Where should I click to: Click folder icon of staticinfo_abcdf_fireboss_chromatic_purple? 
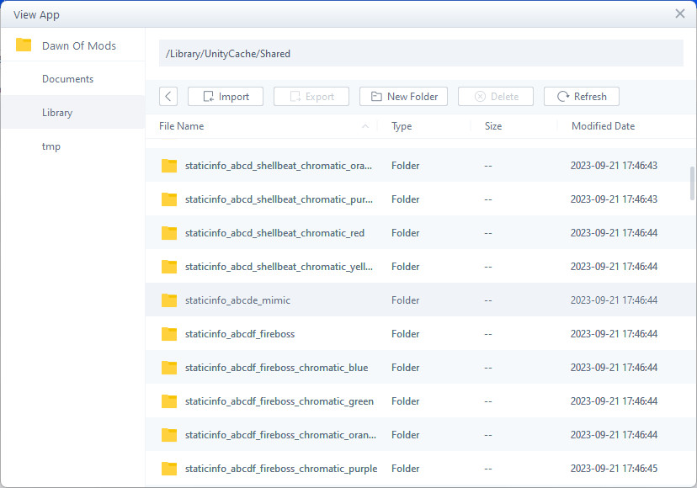point(169,469)
